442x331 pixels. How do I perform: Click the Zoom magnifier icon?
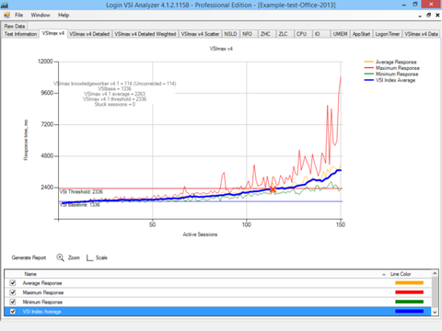point(60,257)
